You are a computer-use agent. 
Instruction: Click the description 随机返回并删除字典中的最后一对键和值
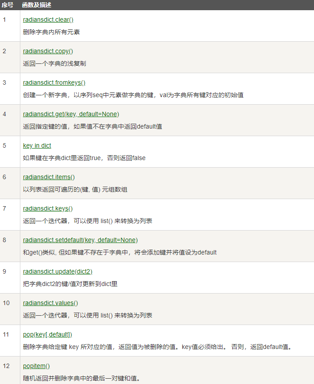click(x=80, y=378)
